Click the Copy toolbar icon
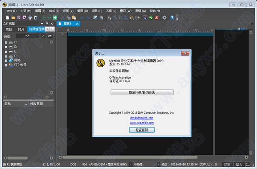This screenshot has height=169, width=257. tap(69, 18)
